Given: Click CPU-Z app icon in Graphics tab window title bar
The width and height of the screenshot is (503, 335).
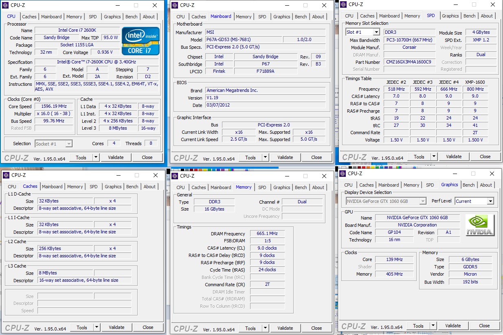Looking at the screenshot, I should click(342, 174).
